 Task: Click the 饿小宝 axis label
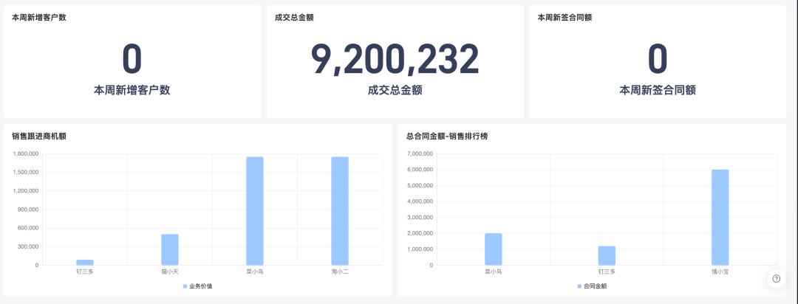tap(720, 272)
